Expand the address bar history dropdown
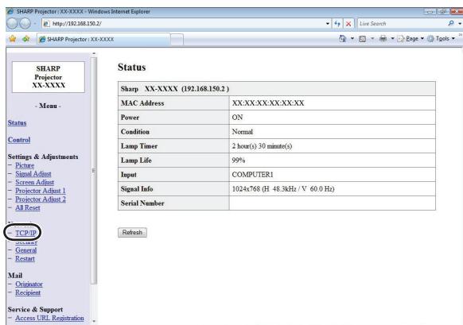The width and height of the screenshot is (463, 325). (328, 24)
